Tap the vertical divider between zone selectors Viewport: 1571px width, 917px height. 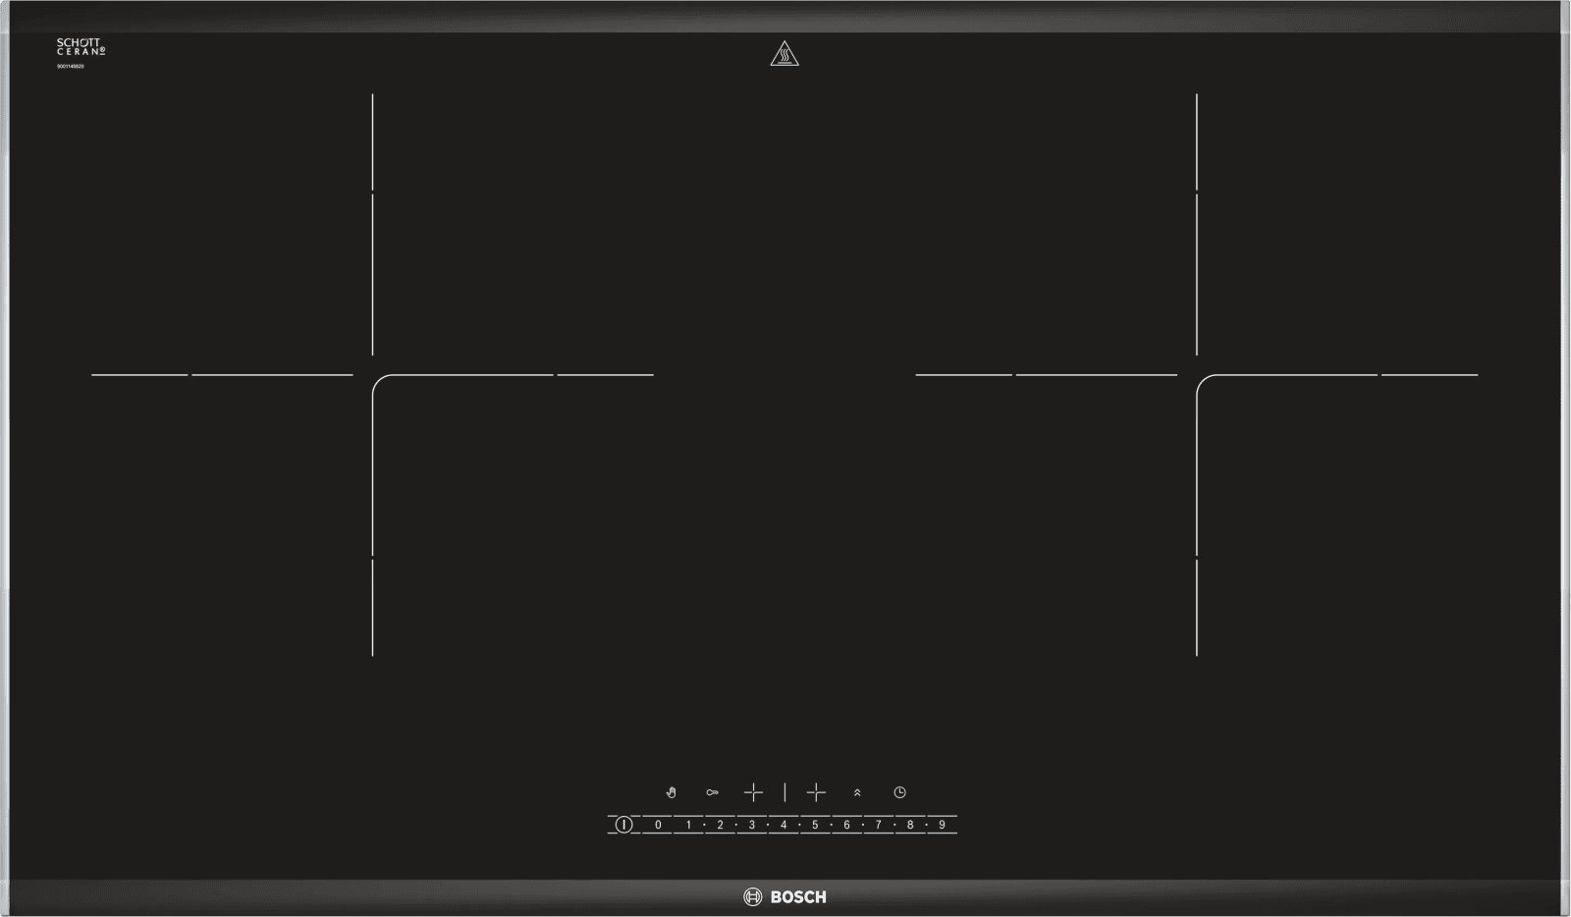coord(785,792)
